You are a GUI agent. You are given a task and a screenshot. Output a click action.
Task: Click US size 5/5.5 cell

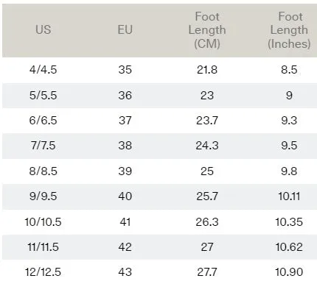point(43,95)
